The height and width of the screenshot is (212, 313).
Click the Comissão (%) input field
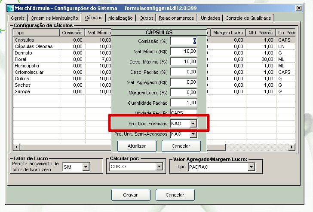click(x=183, y=41)
